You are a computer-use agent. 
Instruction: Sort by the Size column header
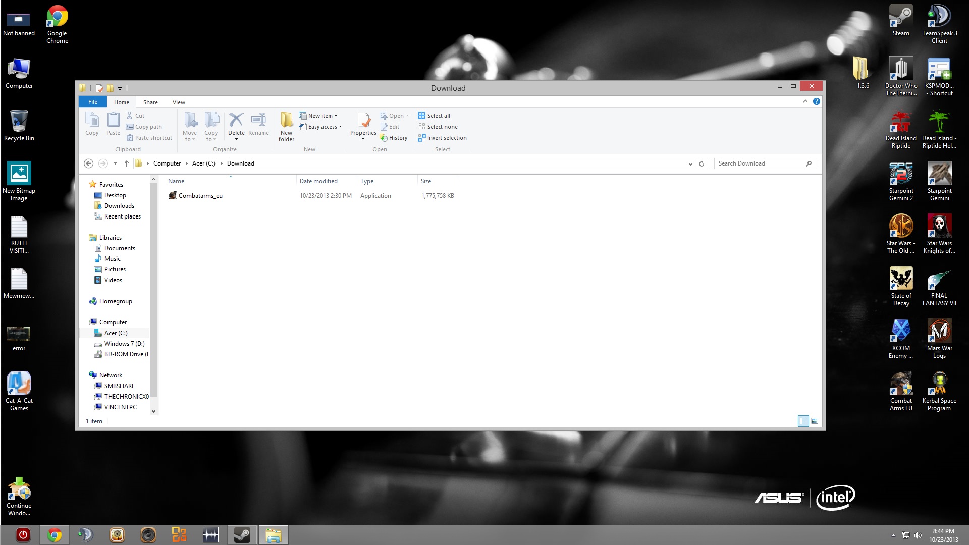(x=426, y=181)
